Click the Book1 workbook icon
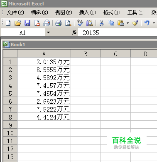The image size is (157, 162). click(x=6, y=45)
